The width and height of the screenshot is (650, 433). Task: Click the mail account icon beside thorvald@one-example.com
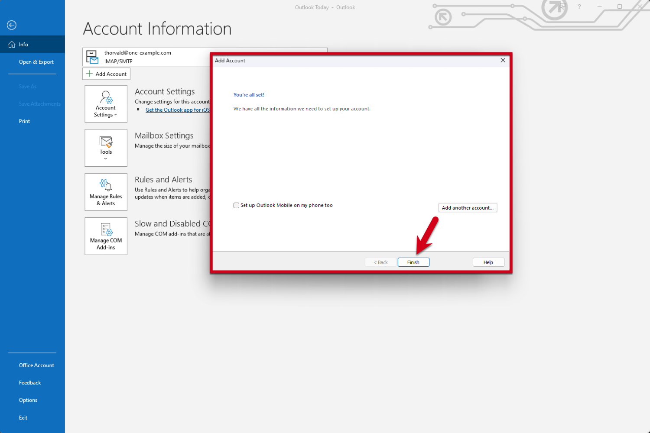(92, 57)
